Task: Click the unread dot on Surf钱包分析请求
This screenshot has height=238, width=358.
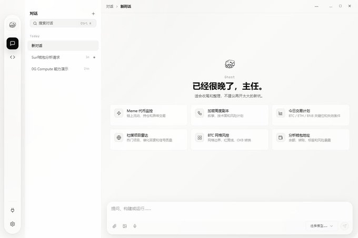Action: pos(94,57)
